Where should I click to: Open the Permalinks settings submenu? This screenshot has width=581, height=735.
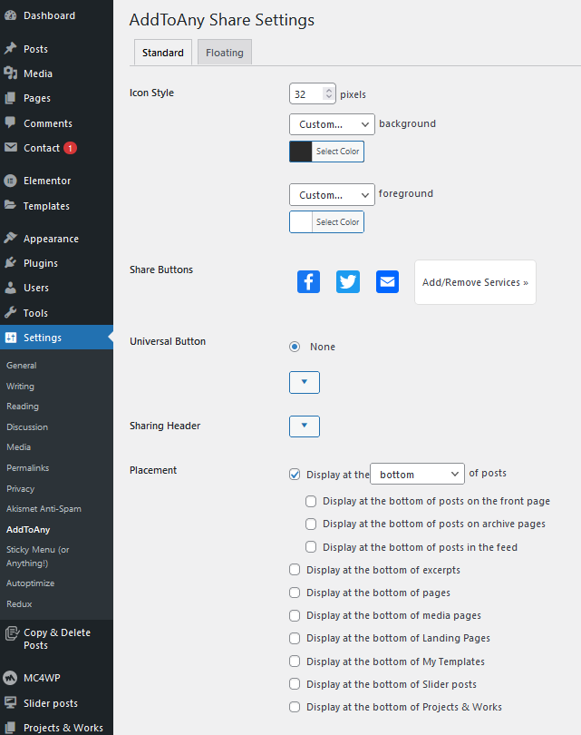coord(27,468)
